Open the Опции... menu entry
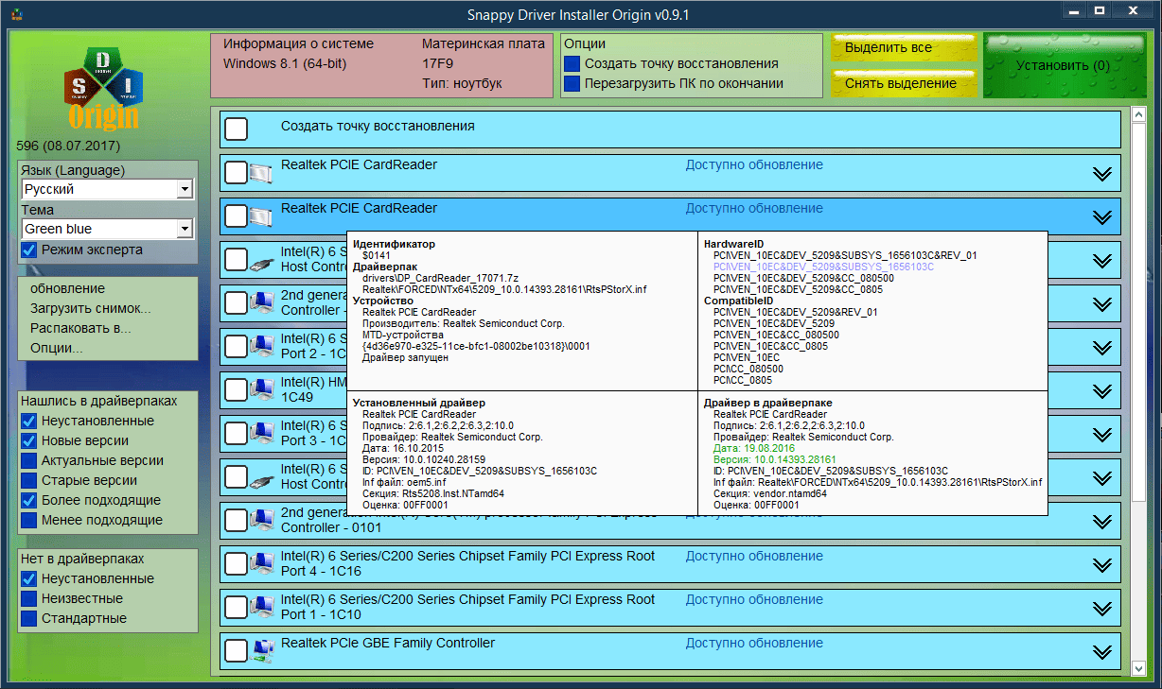 coord(56,348)
